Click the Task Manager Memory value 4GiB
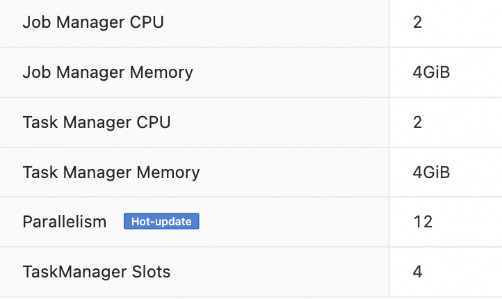This screenshot has width=502, height=299. click(x=431, y=172)
